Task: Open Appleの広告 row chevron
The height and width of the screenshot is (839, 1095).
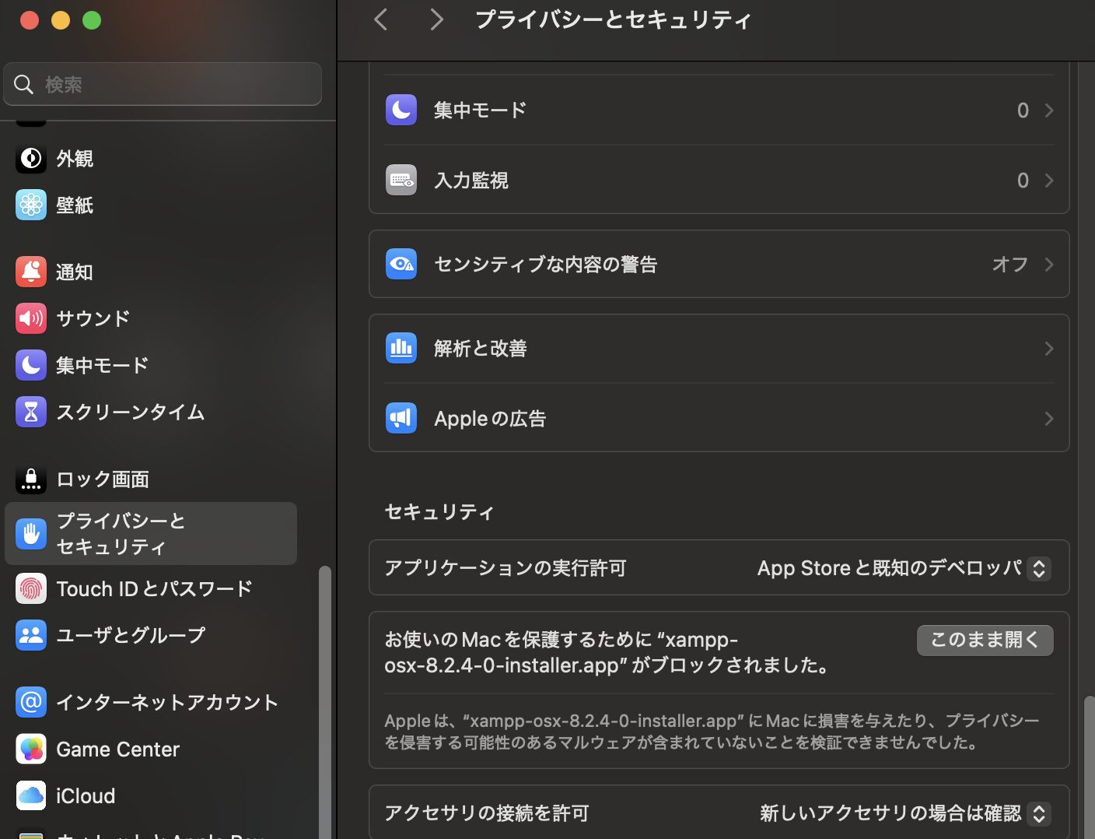Action: tap(1049, 419)
